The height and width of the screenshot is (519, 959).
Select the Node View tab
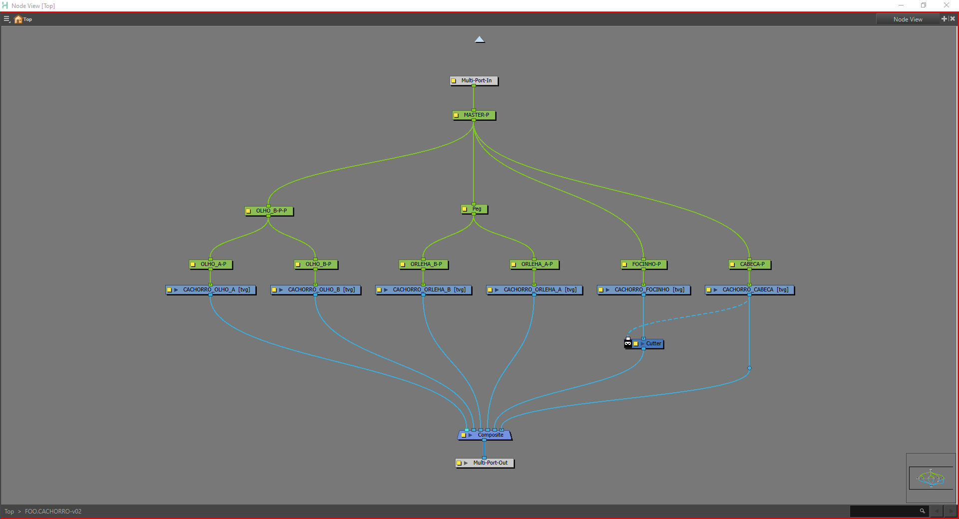908,19
